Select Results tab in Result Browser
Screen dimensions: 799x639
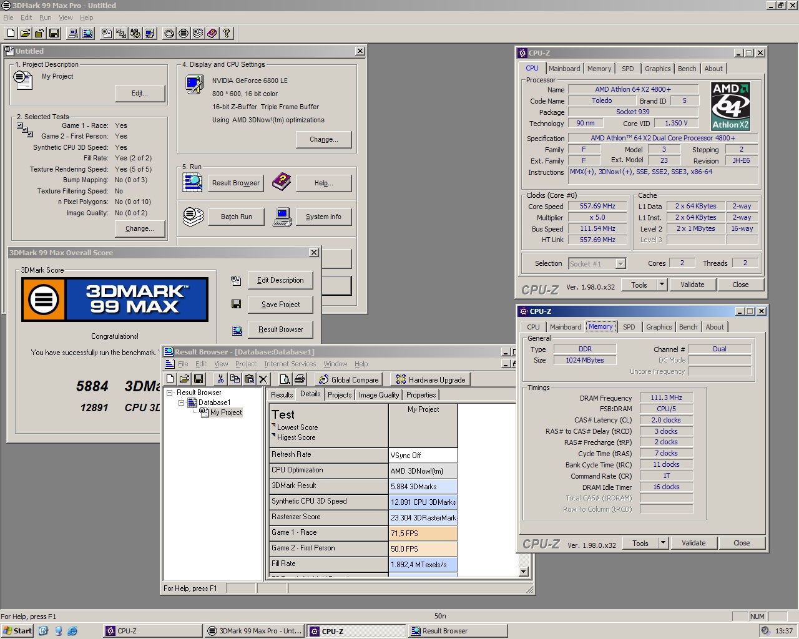[x=282, y=394]
